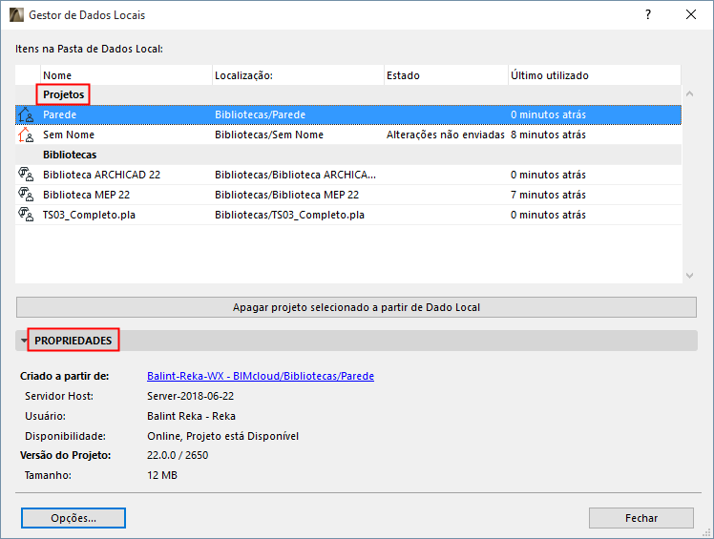Click the list scroll down arrow
The width and height of the screenshot is (714, 539).
pos(689,276)
